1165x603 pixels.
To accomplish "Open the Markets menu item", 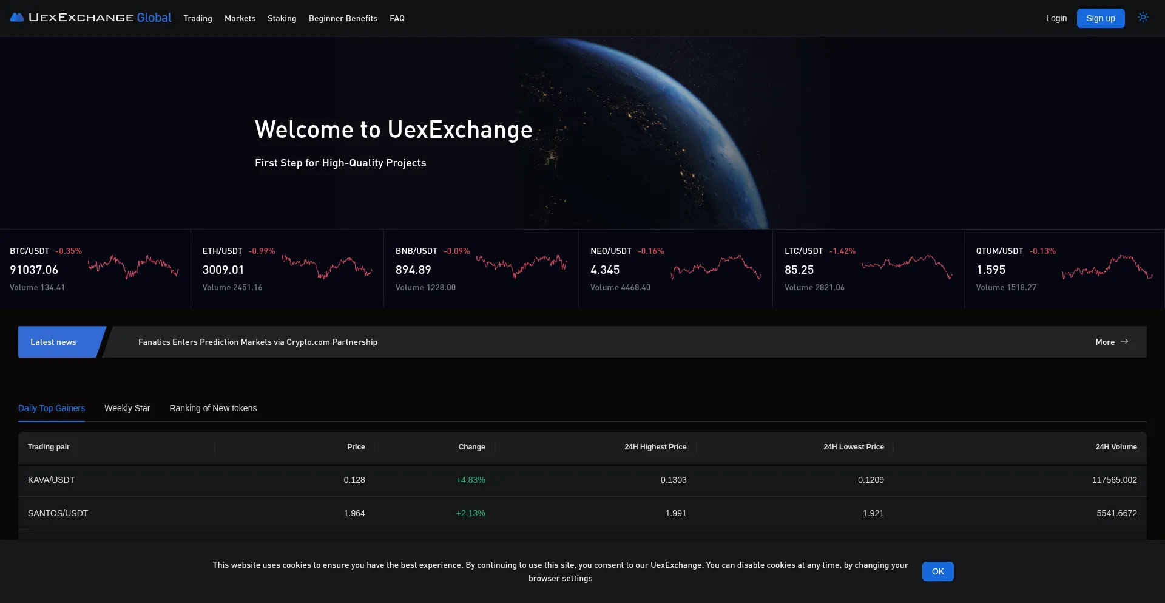I will click(240, 18).
